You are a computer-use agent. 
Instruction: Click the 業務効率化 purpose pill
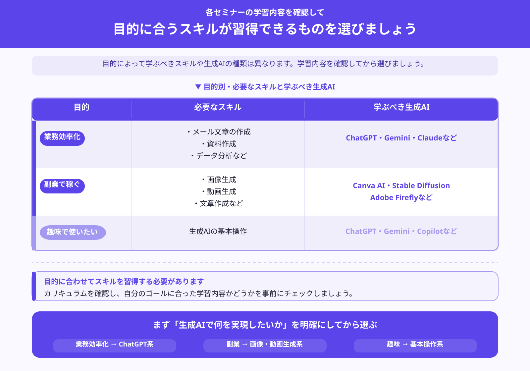pyautogui.click(x=62, y=138)
